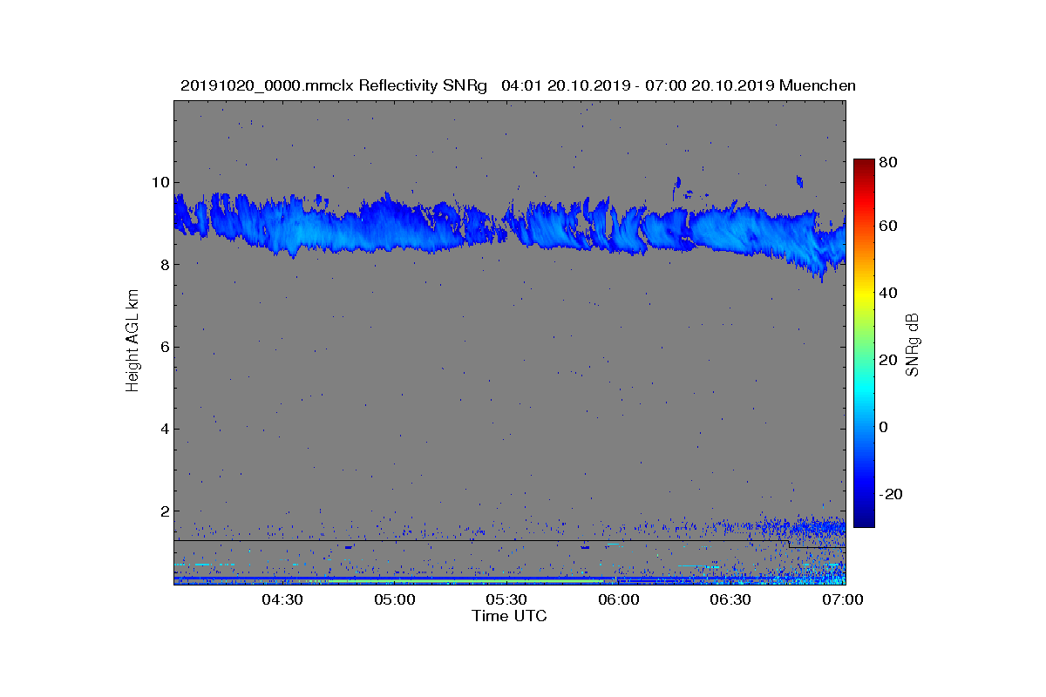Click the SNRg colorbar gradient
Viewport: 1046px width, 697px height.
click(x=864, y=343)
